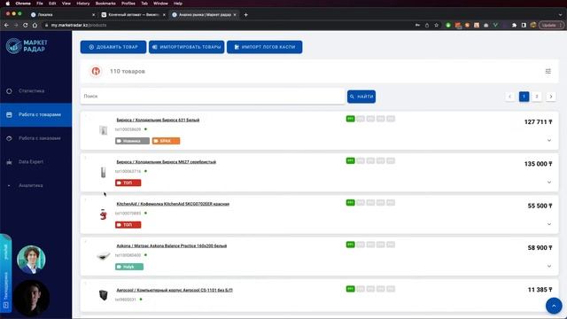Screen dimensions: 567x319
Task: Click the lower dark user avatar in sidebar
Action: [x=32, y=298]
